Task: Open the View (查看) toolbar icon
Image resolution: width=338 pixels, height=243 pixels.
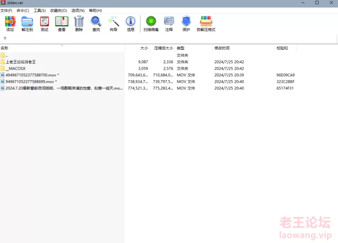Action: [62, 24]
